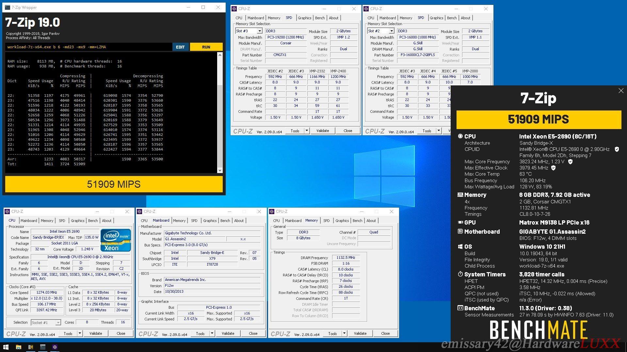Open the Socket #1 selection dropdown

click(58, 322)
